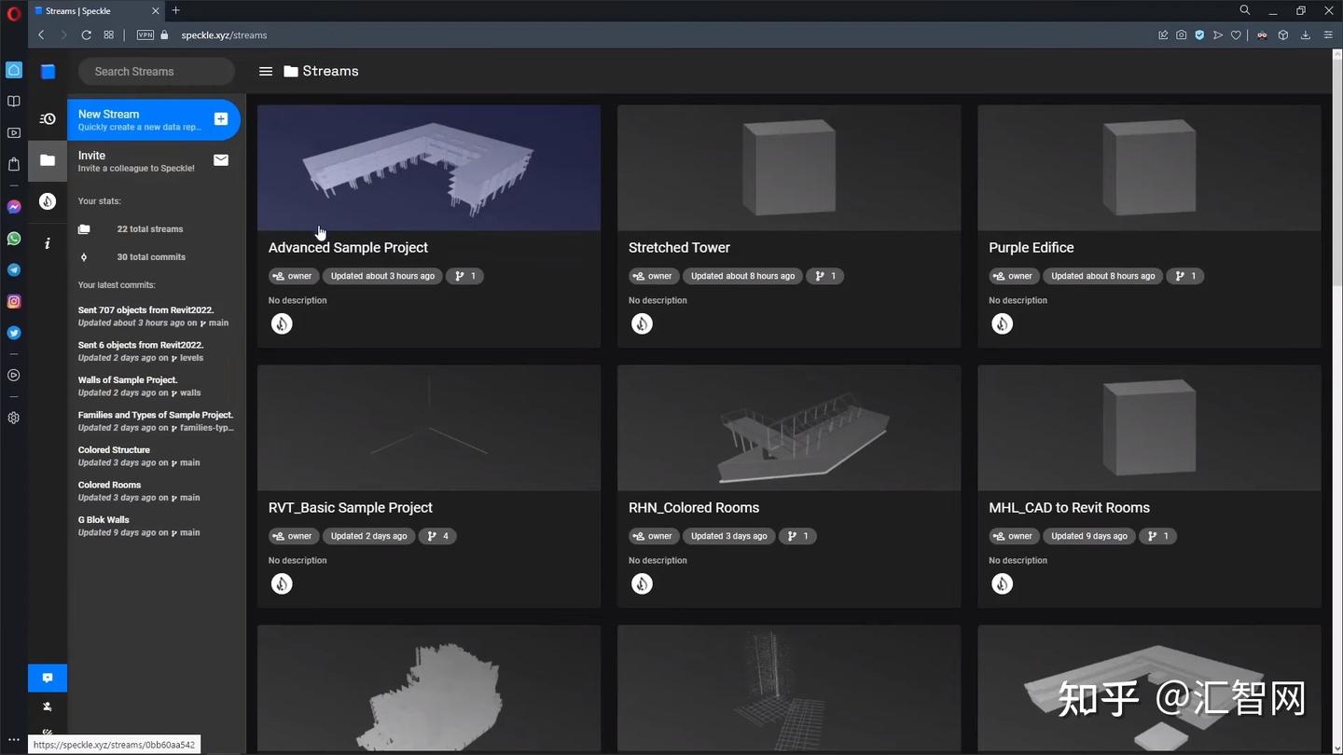Click the speckle.xyz/streams address bar
The height and width of the screenshot is (755, 1343).
(224, 34)
